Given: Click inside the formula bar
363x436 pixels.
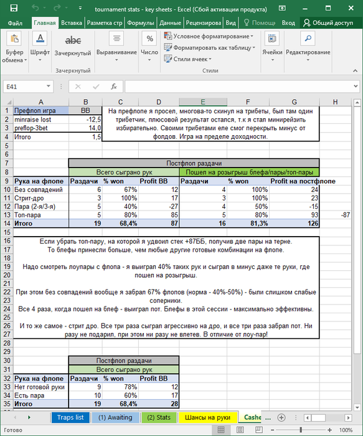Looking at the screenshot, I should (x=238, y=87).
